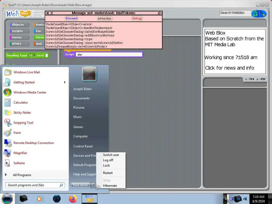This screenshot has width=272, height=204.
Task: Open Joseph Biden user folder
Action: pos(82,89)
